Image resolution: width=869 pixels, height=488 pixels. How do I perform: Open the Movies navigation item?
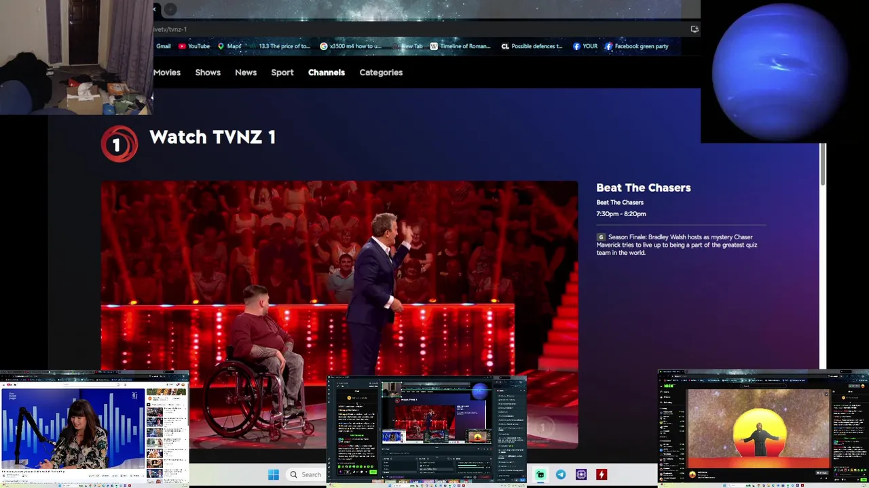[x=166, y=73]
